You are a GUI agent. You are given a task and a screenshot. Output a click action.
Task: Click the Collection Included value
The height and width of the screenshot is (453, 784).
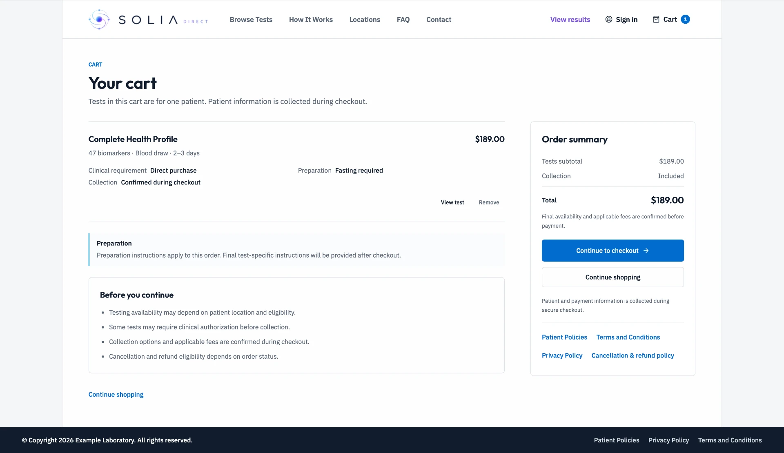(670, 176)
